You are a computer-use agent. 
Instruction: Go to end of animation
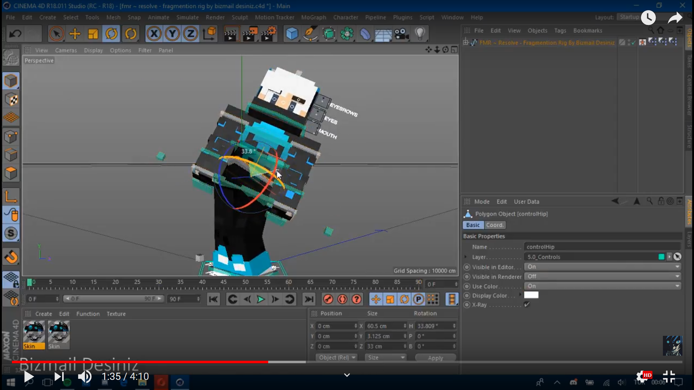[x=309, y=299]
